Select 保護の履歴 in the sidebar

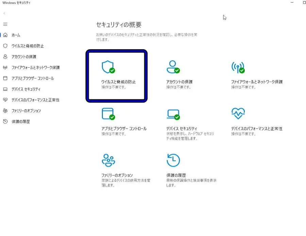click(x=21, y=122)
